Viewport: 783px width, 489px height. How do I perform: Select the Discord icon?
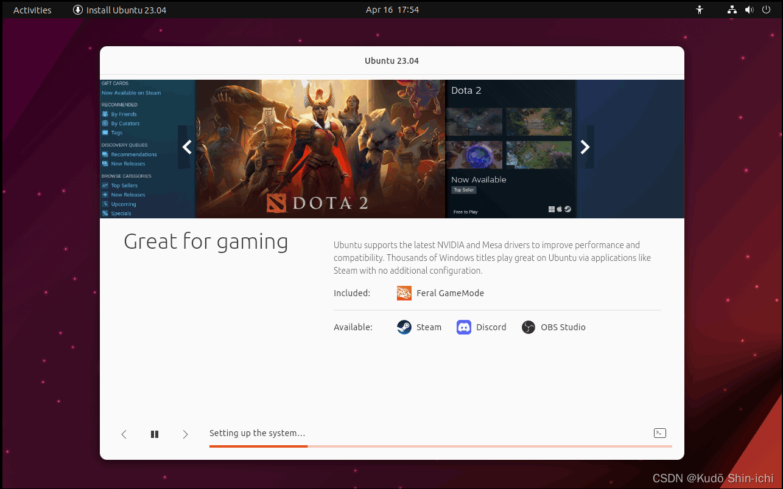click(464, 327)
